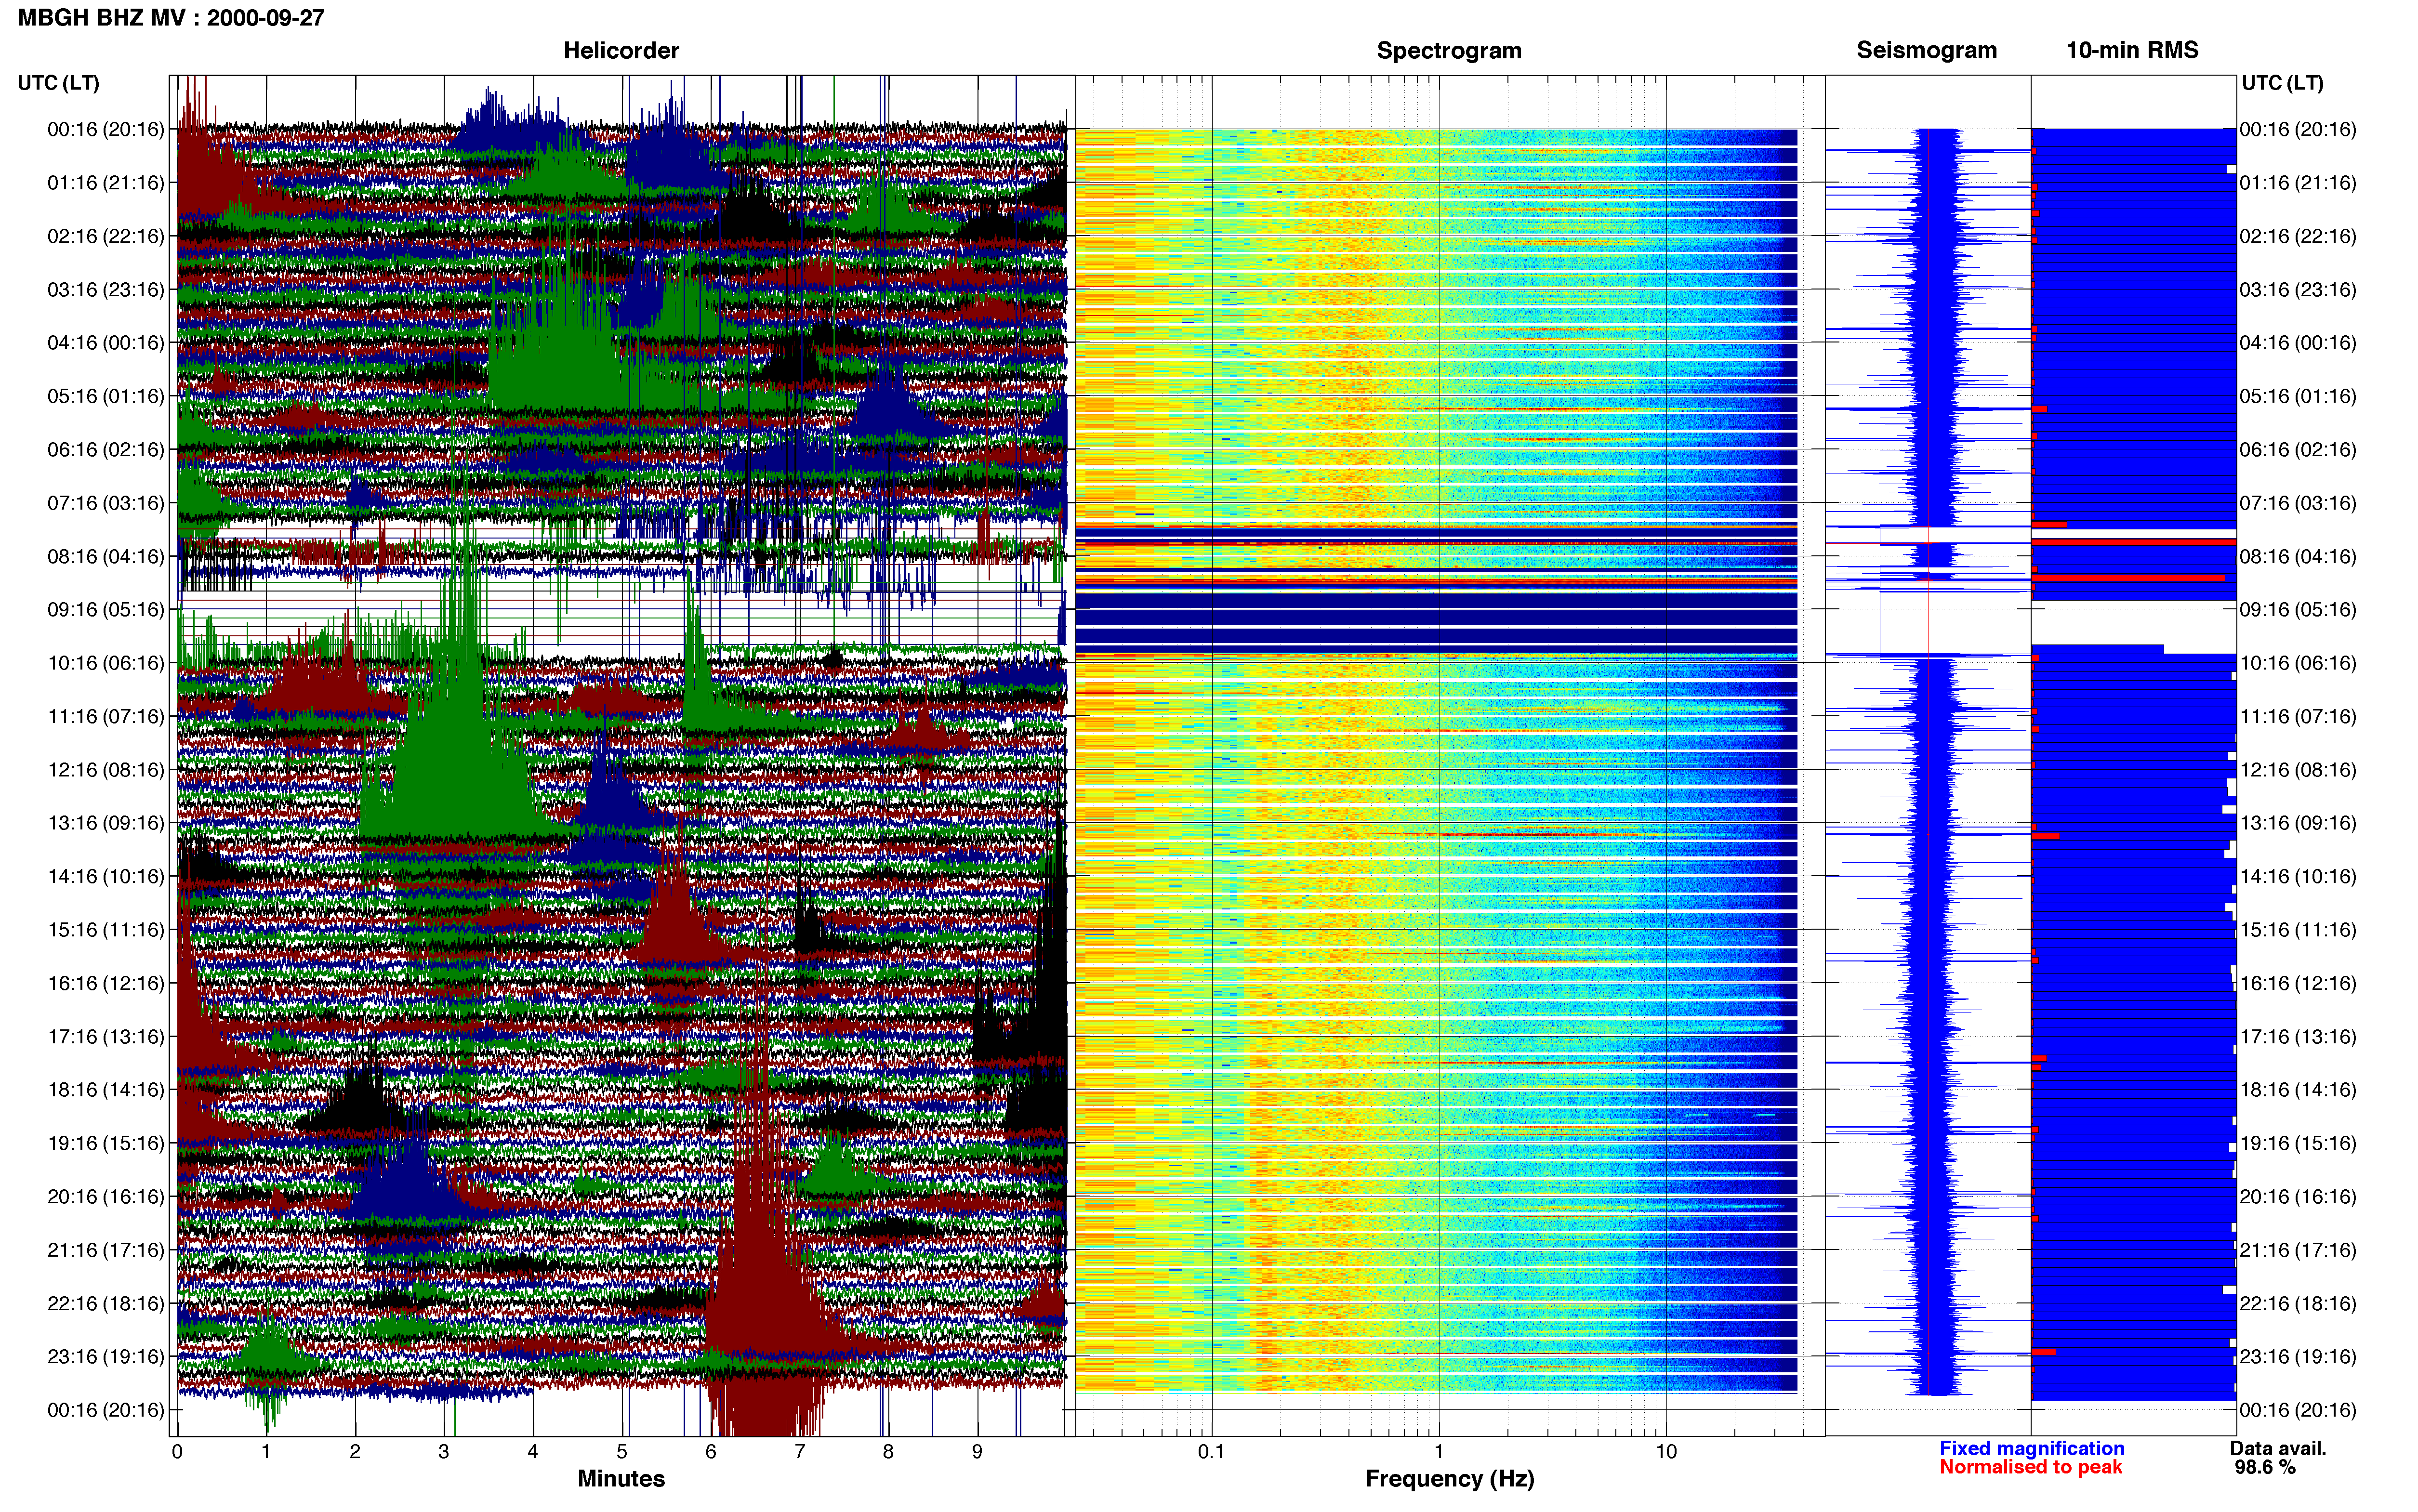Click the left time label '15:16 (11:16)'
Screen dimensions: 2418x1512
tap(106, 930)
